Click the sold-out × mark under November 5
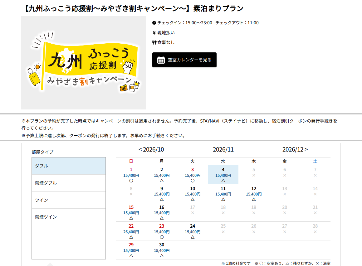This screenshot has width=362, height=266. [x=254, y=175]
